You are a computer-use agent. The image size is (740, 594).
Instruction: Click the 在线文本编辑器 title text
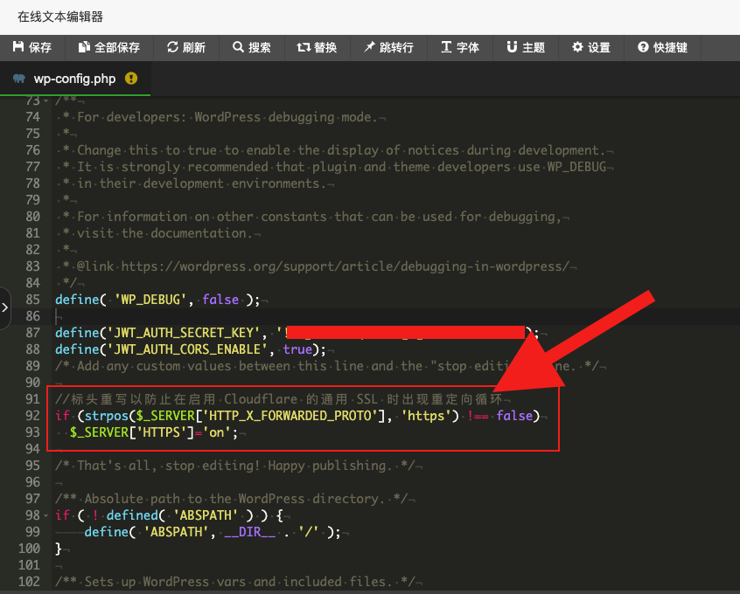[x=58, y=16]
